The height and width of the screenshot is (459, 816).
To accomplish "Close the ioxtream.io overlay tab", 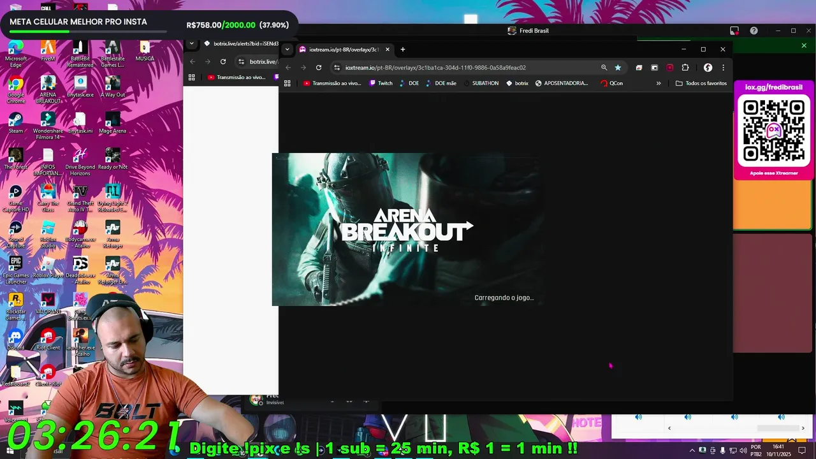I will tap(387, 50).
